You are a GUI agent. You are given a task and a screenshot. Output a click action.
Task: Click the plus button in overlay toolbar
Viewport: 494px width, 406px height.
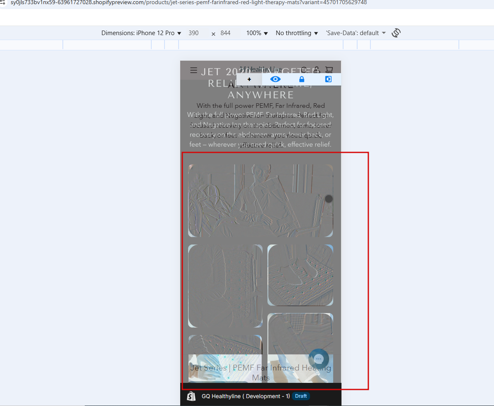[249, 79]
